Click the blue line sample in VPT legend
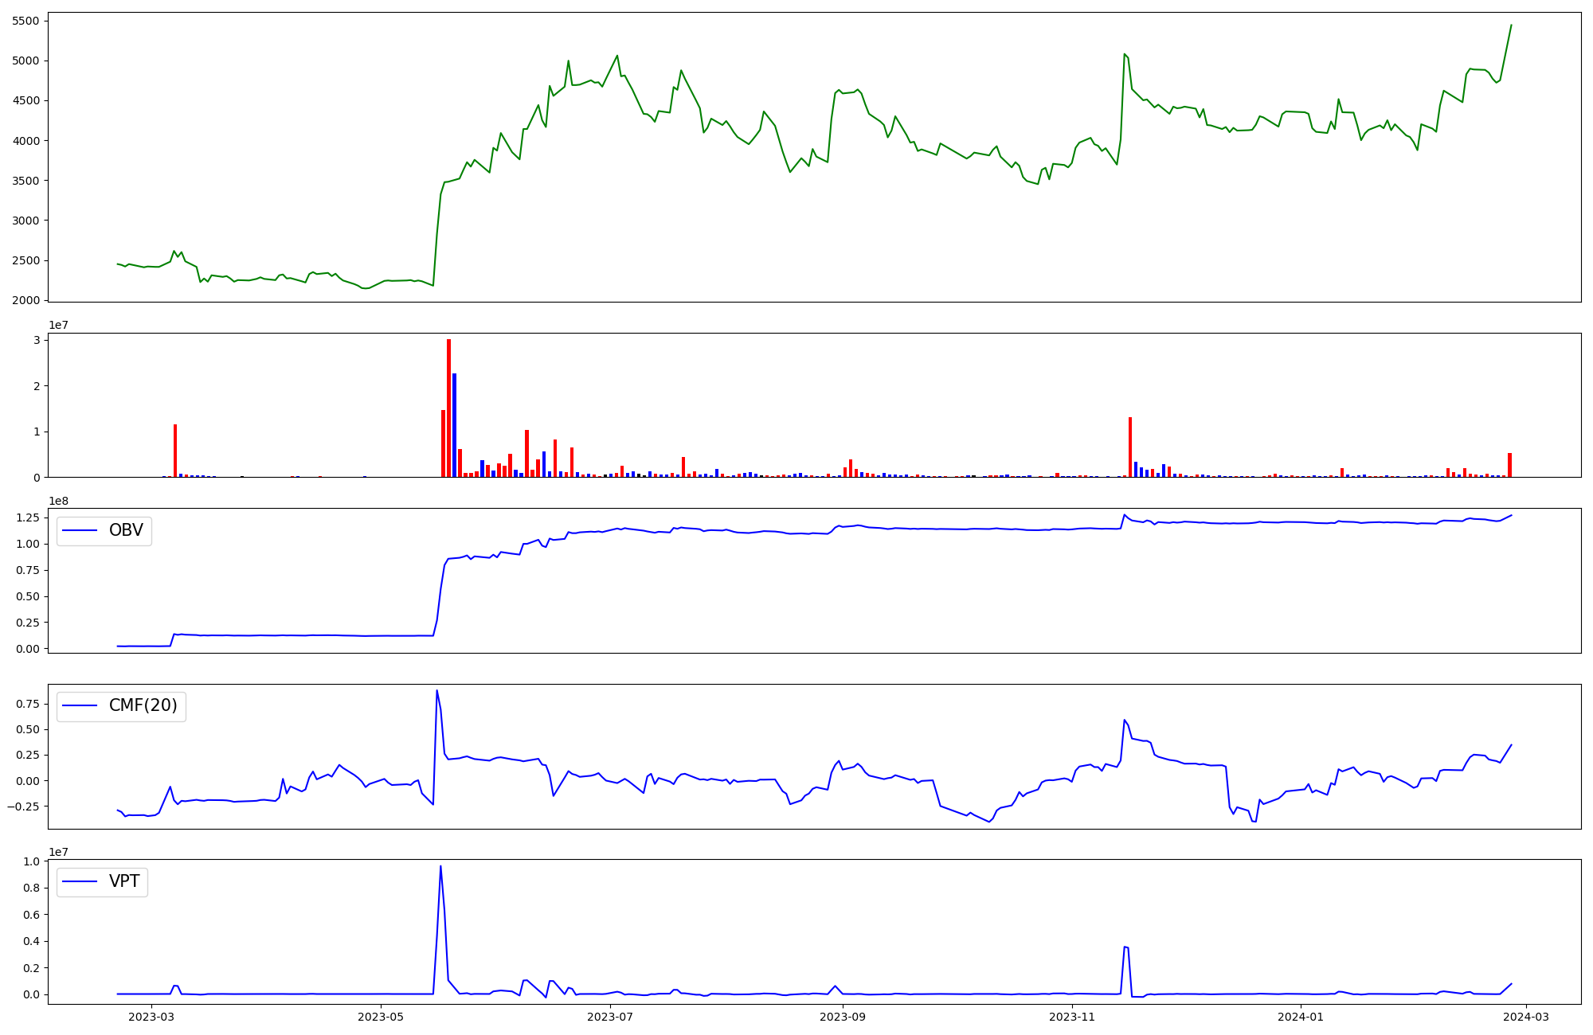Viewport: 1593px width, 1035px height. [80, 881]
